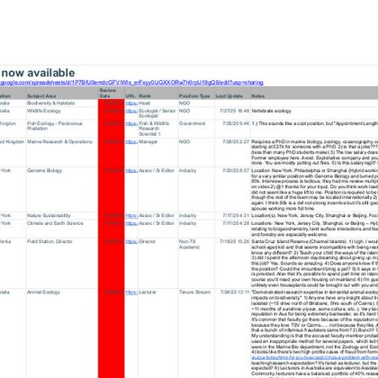The width and height of the screenshot is (378, 378).
Task: Open https link in Wildlife Ecology row
Action: click(131, 111)
